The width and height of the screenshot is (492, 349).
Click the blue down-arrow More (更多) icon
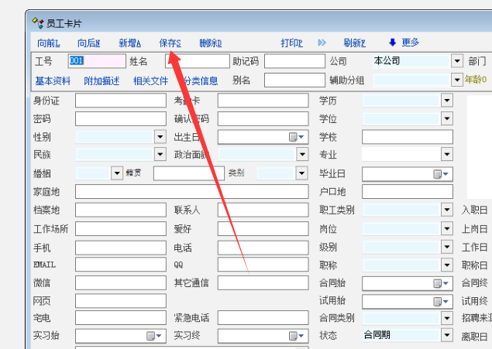[393, 43]
